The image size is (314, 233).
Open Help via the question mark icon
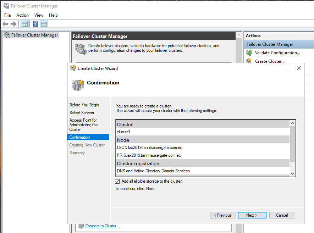(35, 24)
